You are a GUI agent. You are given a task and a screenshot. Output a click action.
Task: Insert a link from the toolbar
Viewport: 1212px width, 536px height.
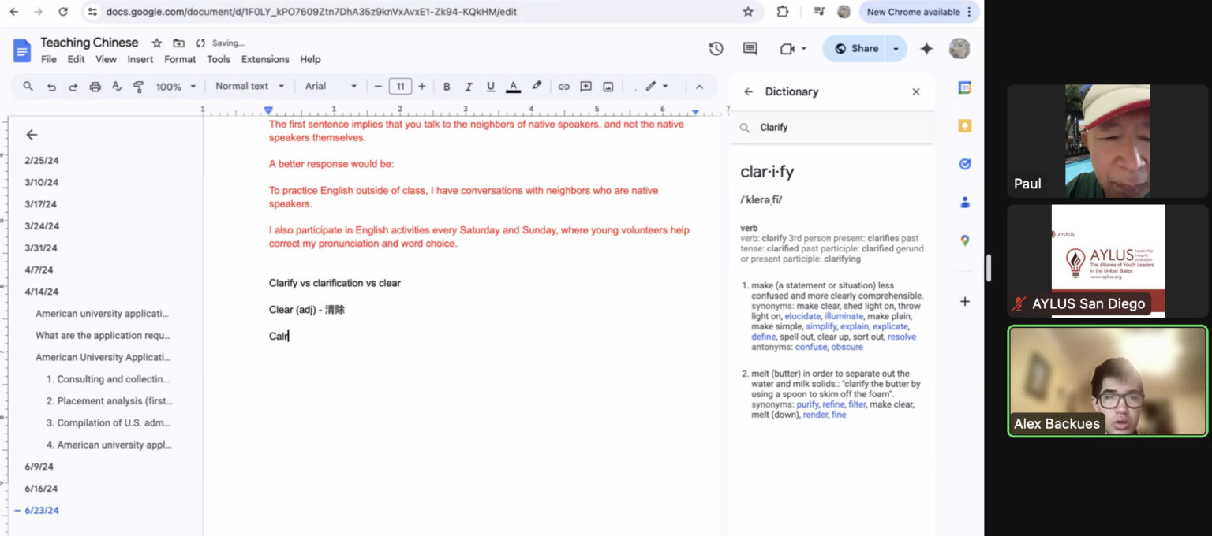[563, 87]
